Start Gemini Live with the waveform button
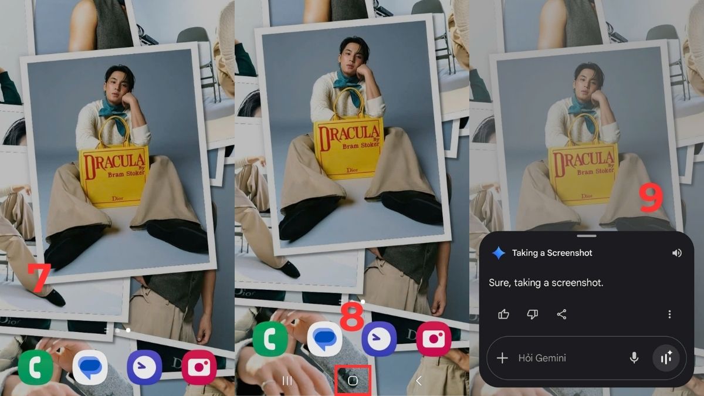Viewport: 704px width, 396px height. (666, 358)
